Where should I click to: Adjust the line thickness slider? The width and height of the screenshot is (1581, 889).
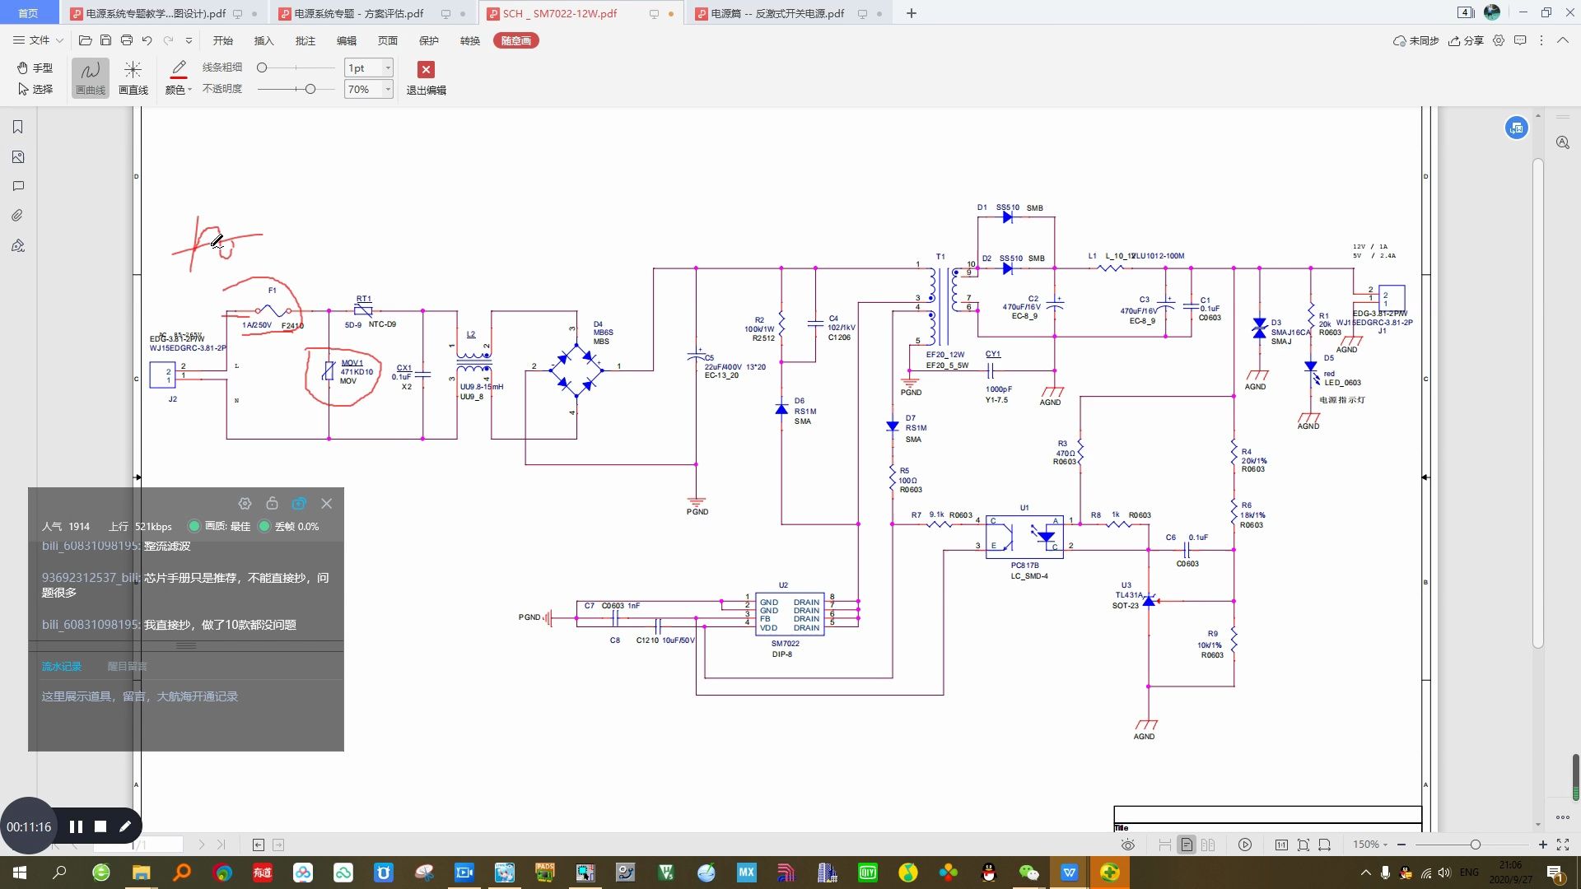click(x=262, y=67)
